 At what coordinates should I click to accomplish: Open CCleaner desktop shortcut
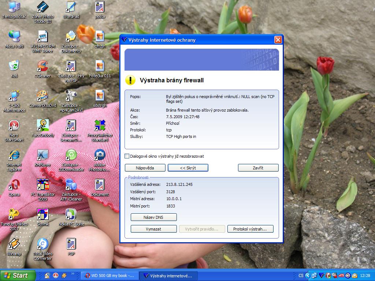point(42,67)
